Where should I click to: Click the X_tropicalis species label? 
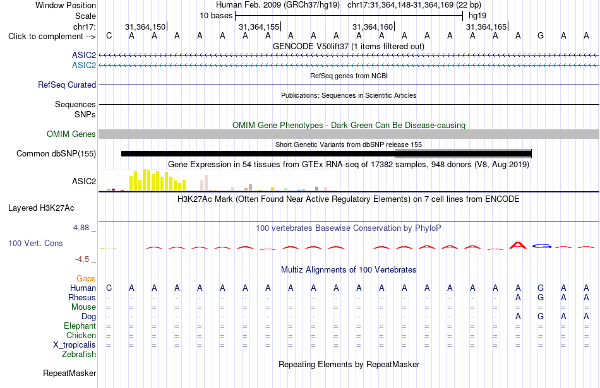tap(75, 345)
